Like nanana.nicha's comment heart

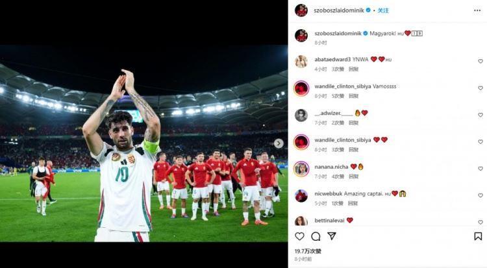[481, 168]
